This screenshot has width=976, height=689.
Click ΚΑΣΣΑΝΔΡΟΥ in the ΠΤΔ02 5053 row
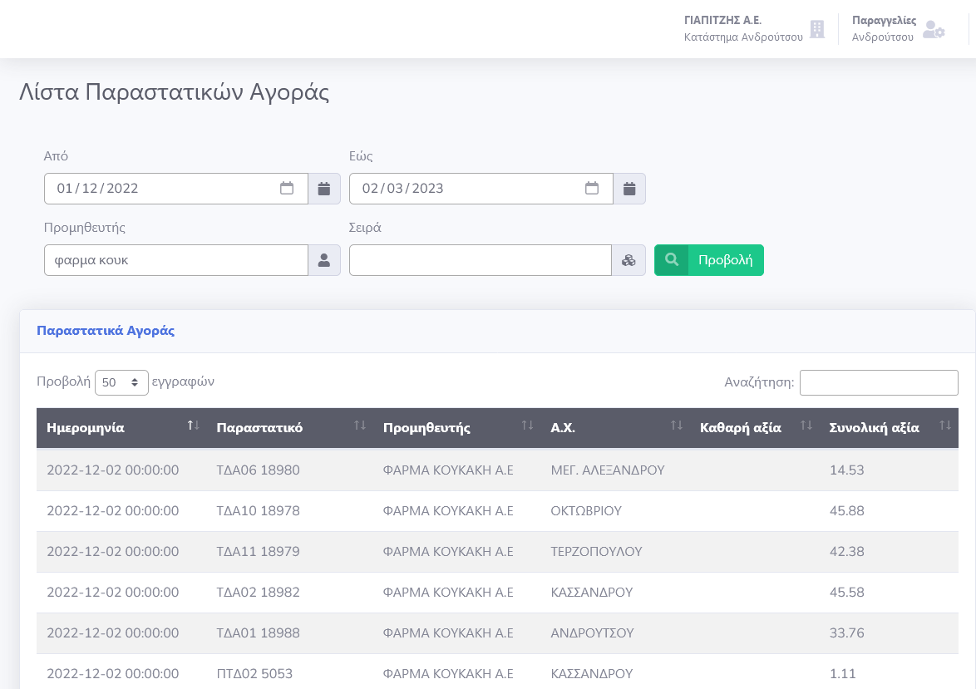591,673
